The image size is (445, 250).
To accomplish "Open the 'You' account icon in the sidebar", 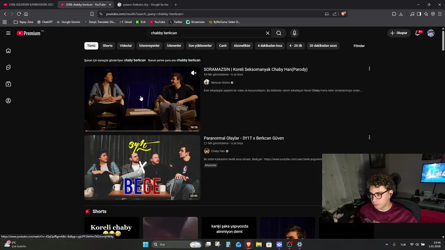I will pos(8,101).
